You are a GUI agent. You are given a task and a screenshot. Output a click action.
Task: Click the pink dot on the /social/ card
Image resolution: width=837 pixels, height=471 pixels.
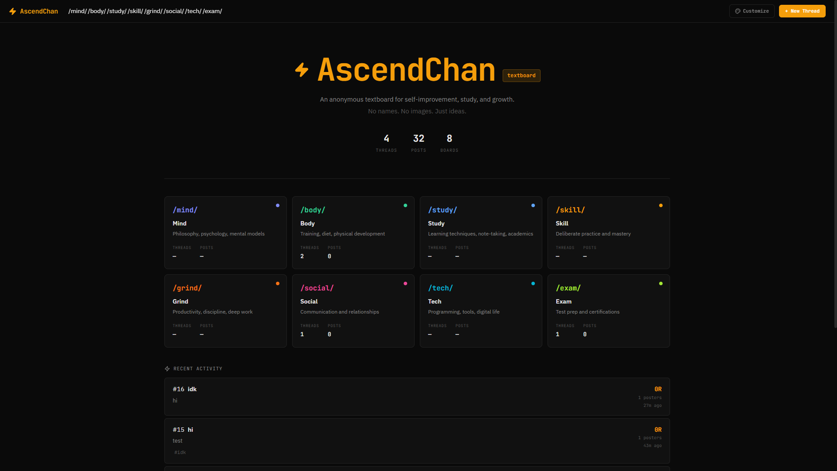[x=405, y=283]
